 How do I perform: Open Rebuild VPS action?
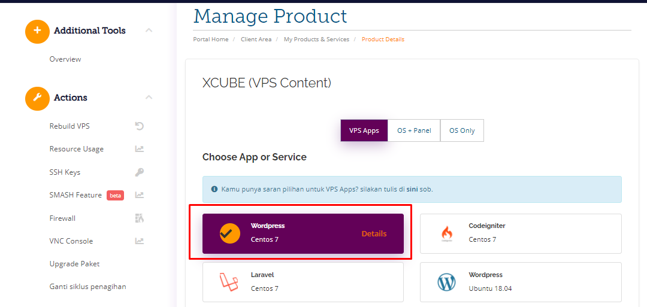pos(69,126)
